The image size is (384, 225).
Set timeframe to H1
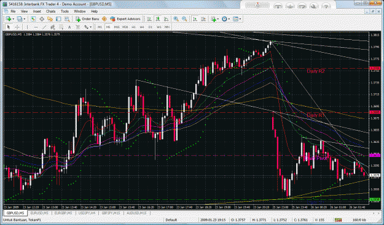133,27
